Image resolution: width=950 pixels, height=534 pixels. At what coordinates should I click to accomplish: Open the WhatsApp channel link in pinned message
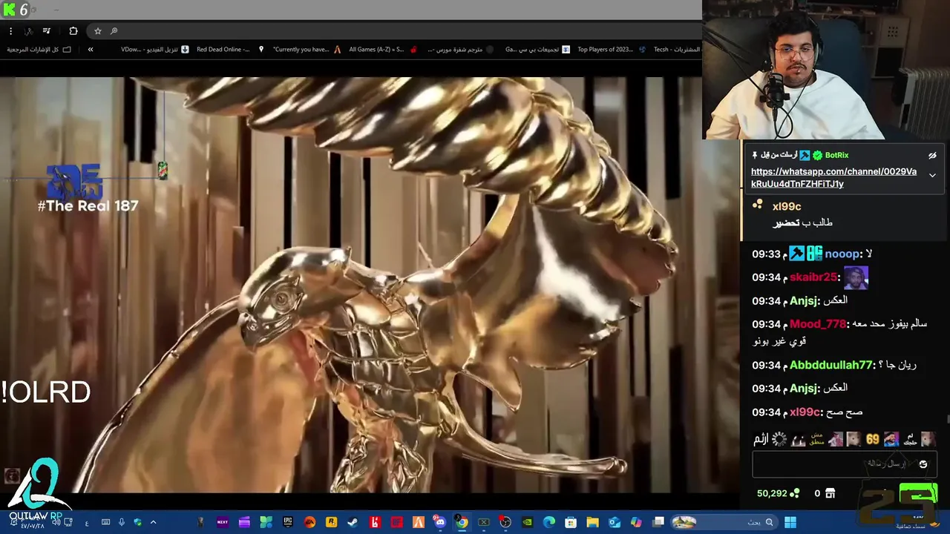(x=833, y=177)
